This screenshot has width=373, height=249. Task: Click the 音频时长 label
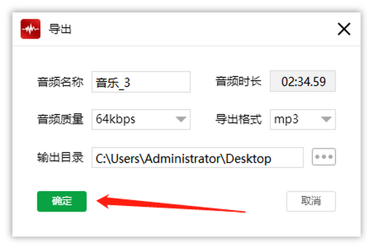238,82
